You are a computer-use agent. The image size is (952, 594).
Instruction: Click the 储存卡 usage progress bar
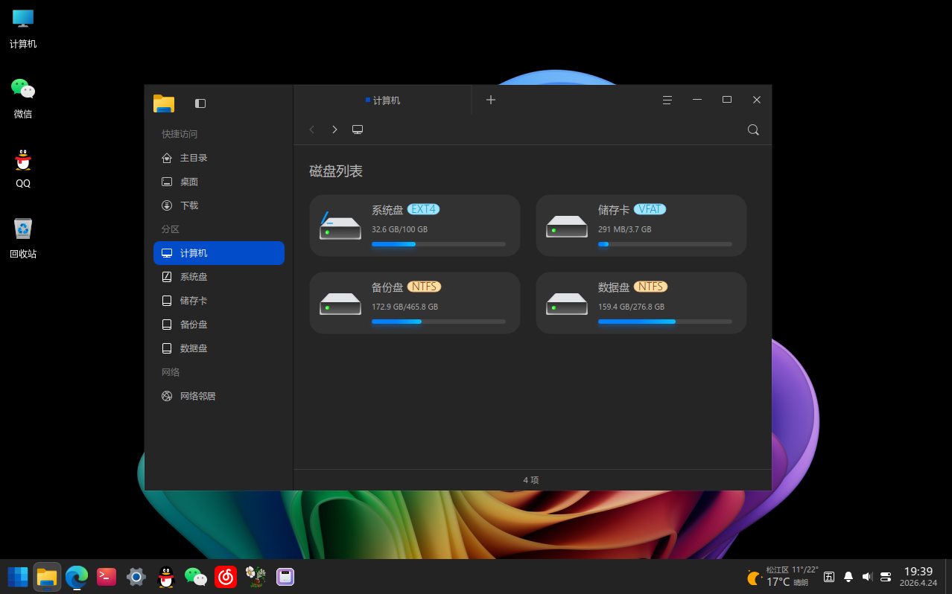click(664, 244)
